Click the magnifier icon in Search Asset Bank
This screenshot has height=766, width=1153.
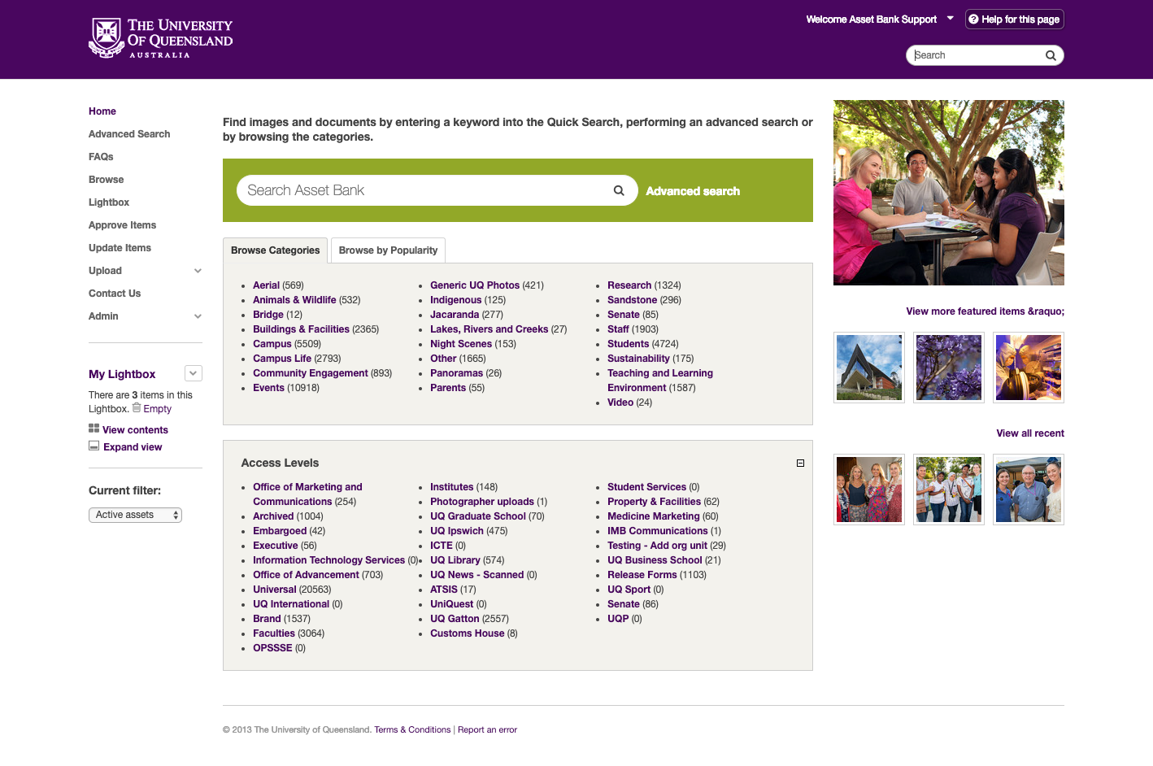tap(619, 190)
